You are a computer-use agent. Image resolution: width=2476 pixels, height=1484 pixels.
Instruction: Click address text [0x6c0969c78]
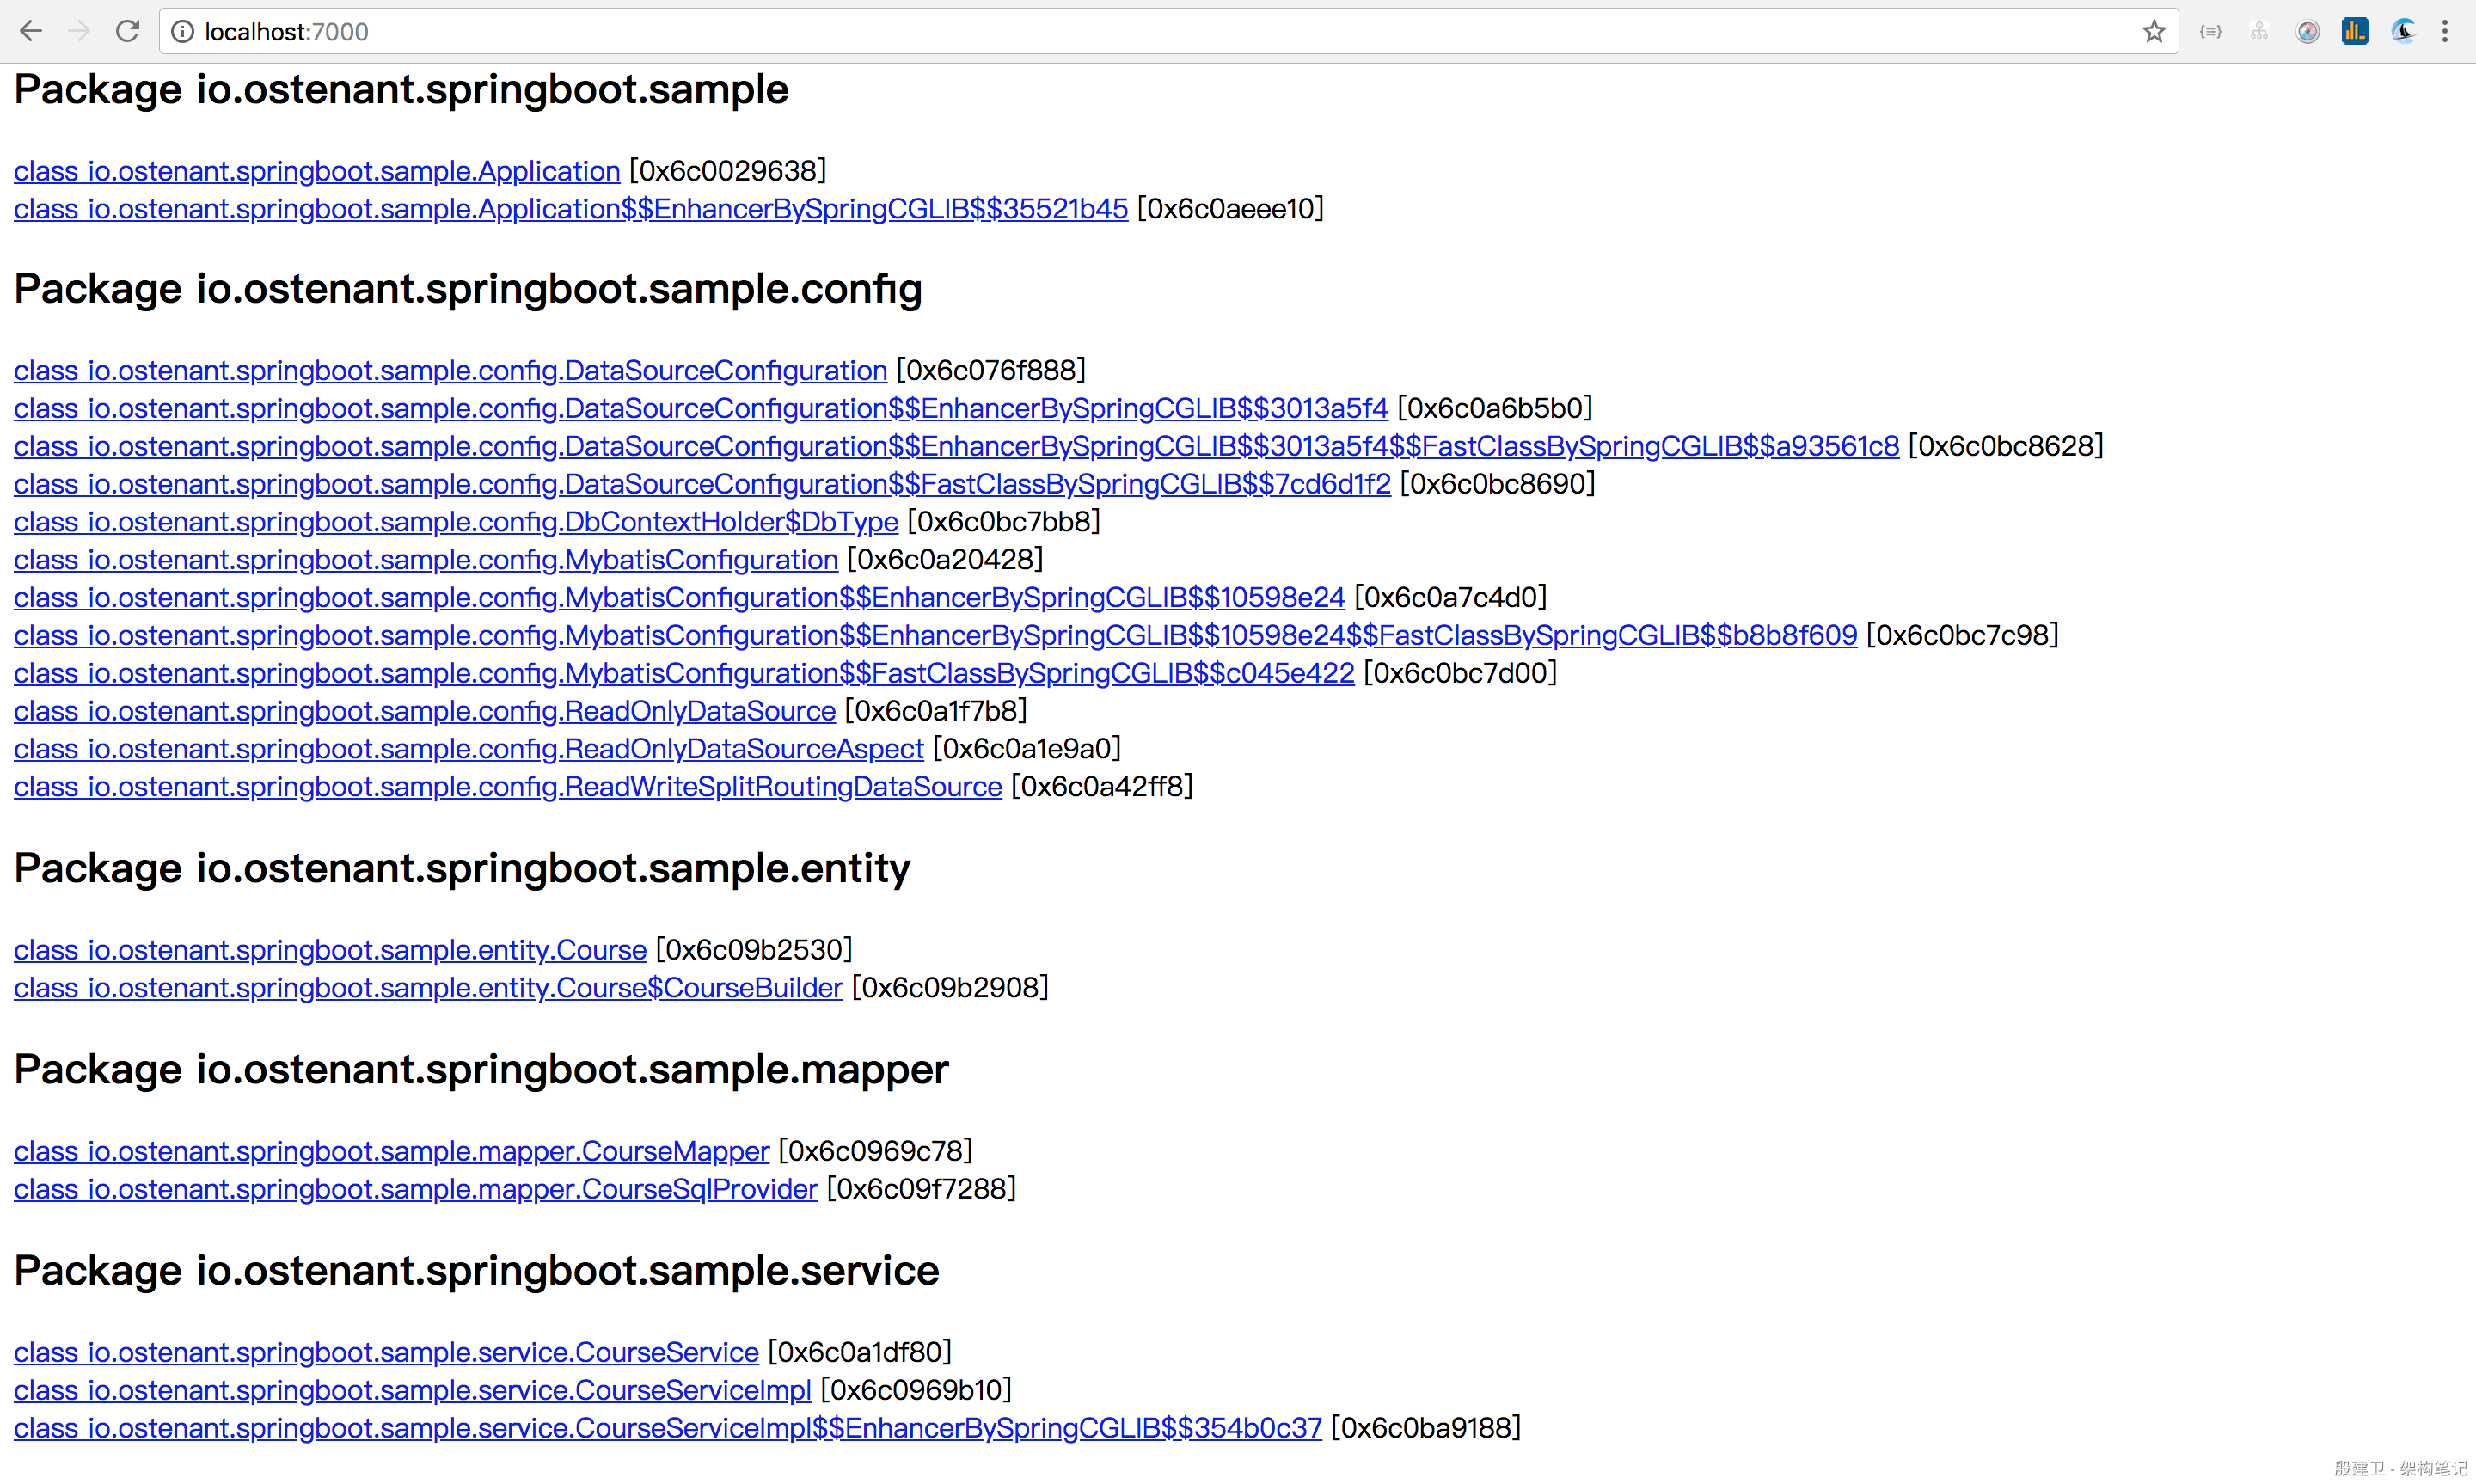(x=874, y=1152)
